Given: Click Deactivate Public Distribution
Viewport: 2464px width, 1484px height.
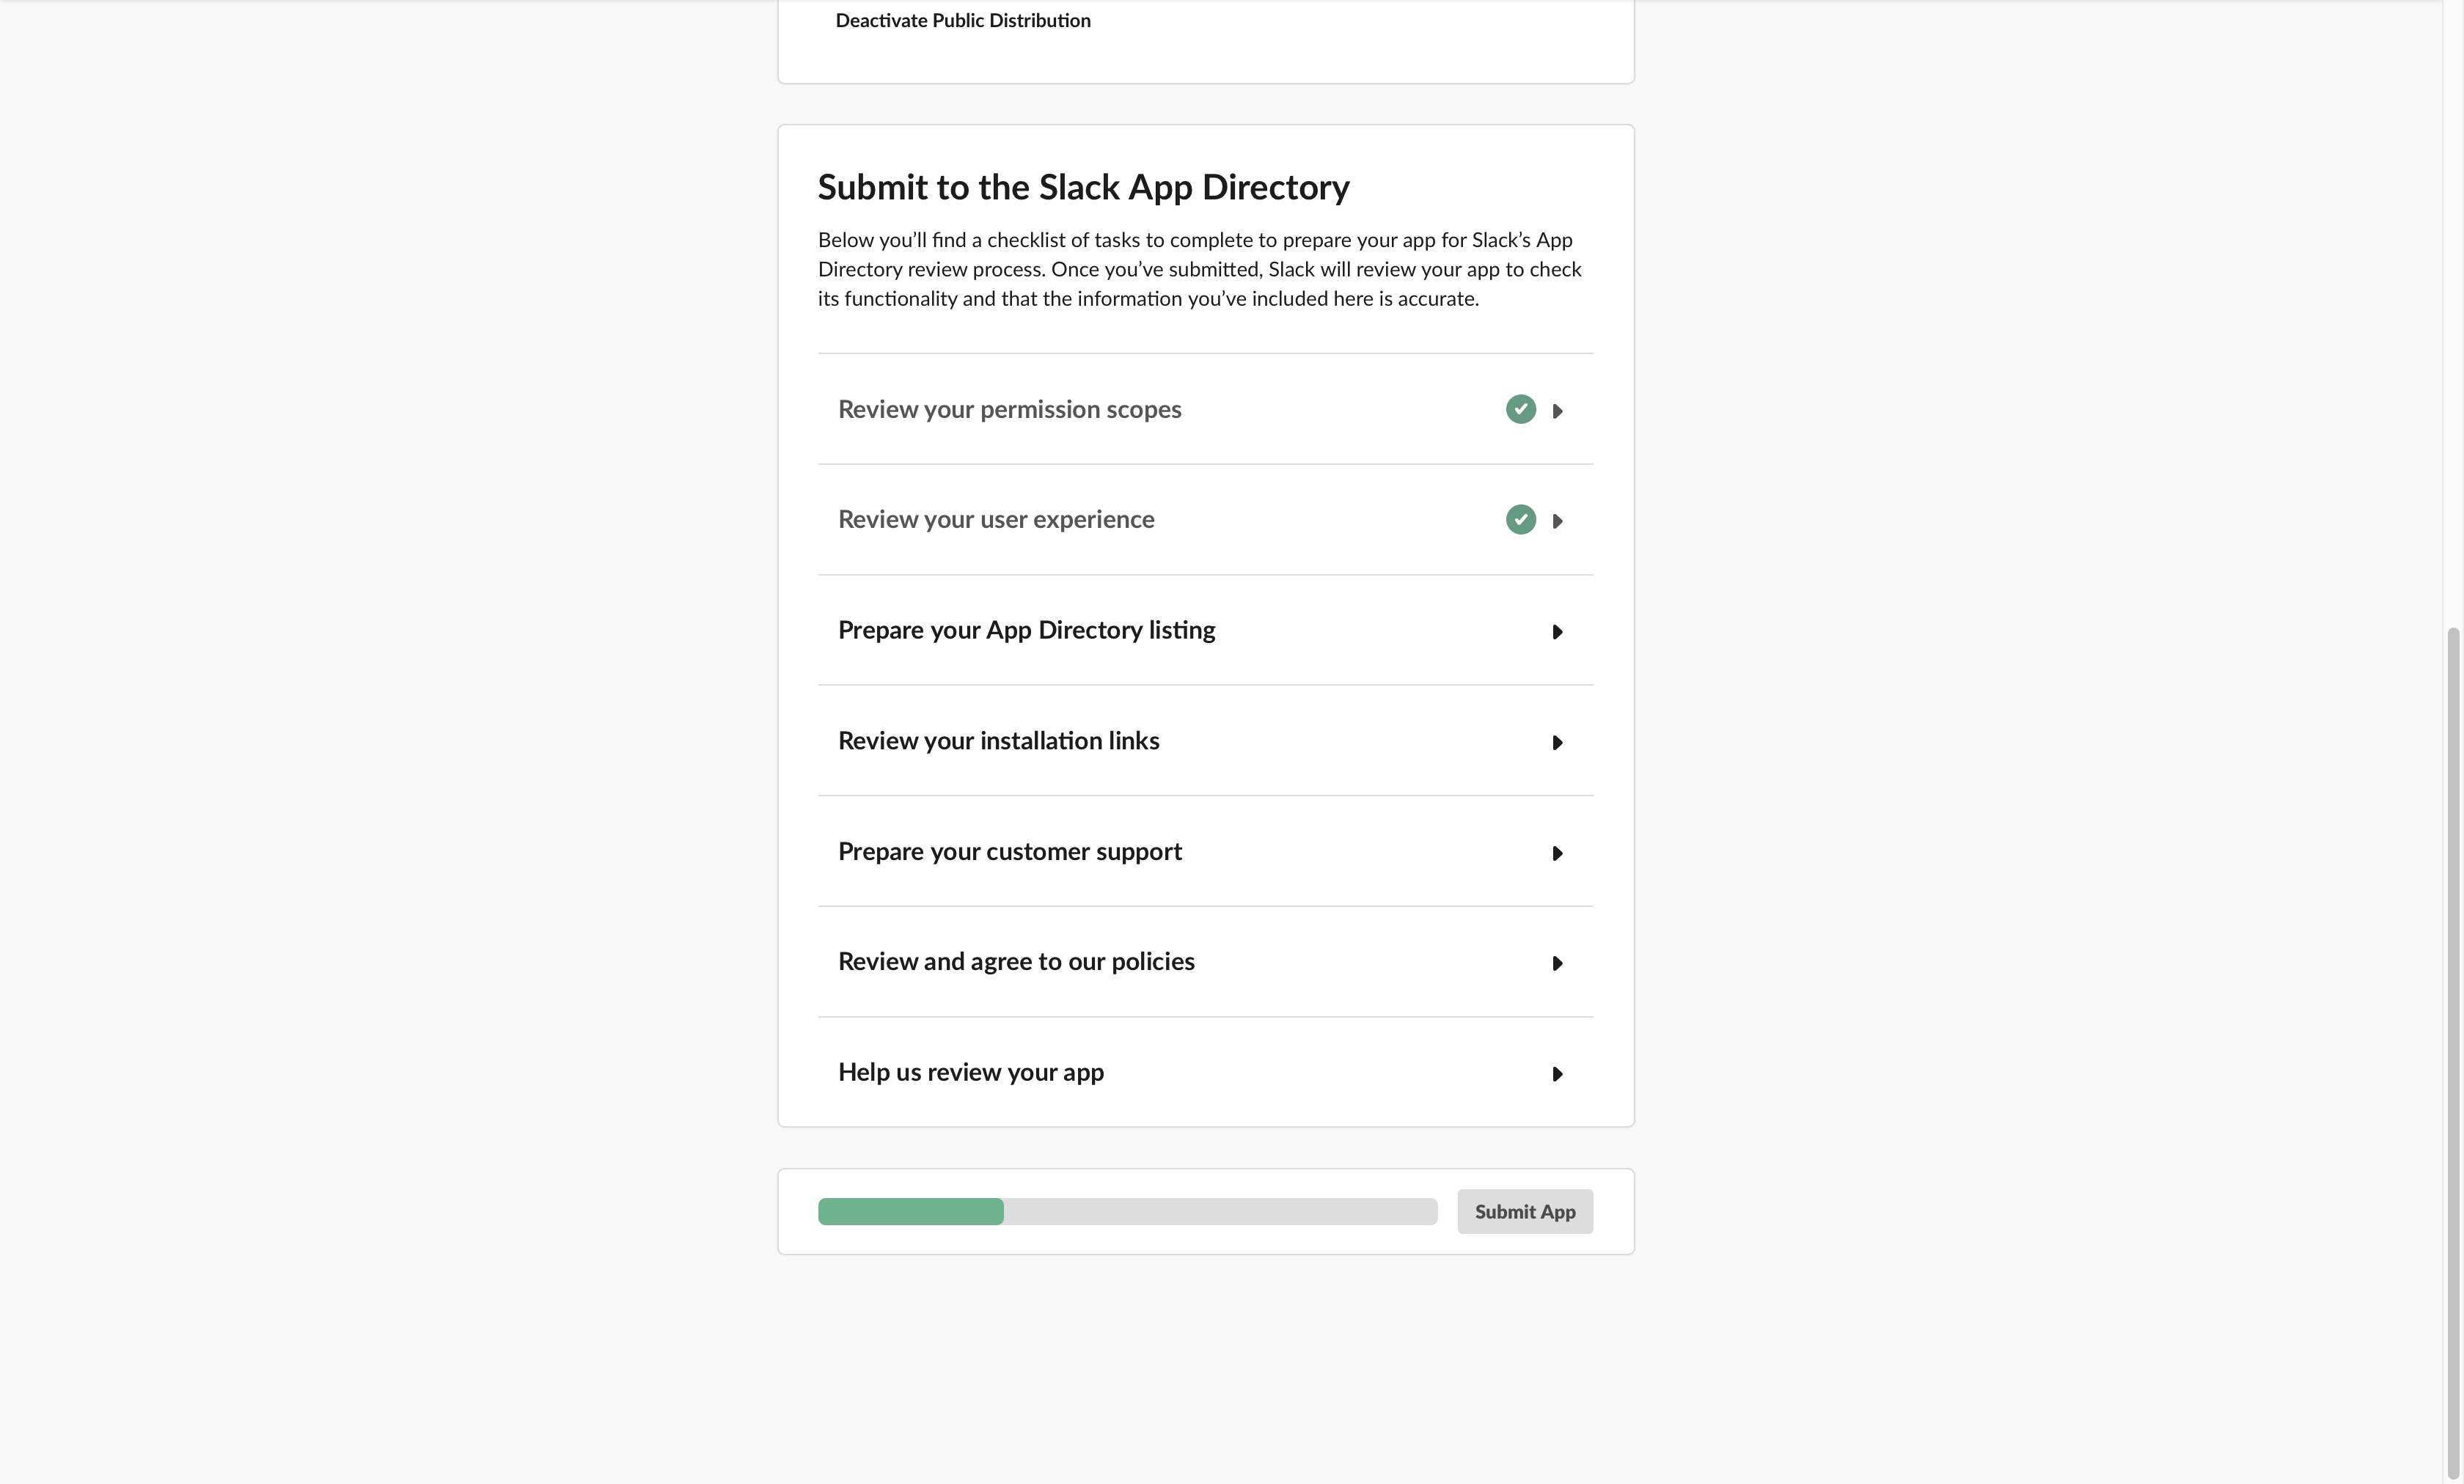Looking at the screenshot, I should (963, 20).
